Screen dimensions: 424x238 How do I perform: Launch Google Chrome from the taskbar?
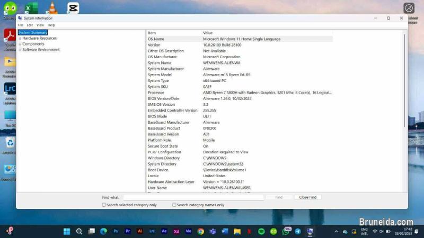(201, 231)
